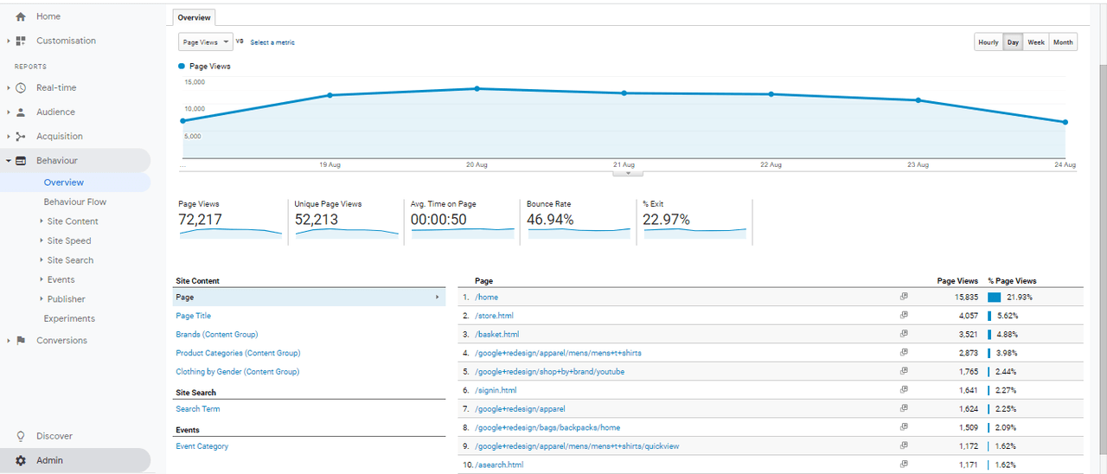This screenshot has width=1107, height=474.
Task: Open /home page in new window icon
Action: [904, 297]
